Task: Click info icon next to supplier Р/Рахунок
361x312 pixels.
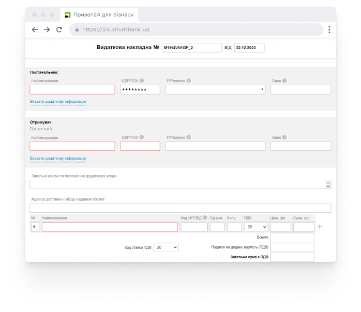Action: click(x=189, y=81)
